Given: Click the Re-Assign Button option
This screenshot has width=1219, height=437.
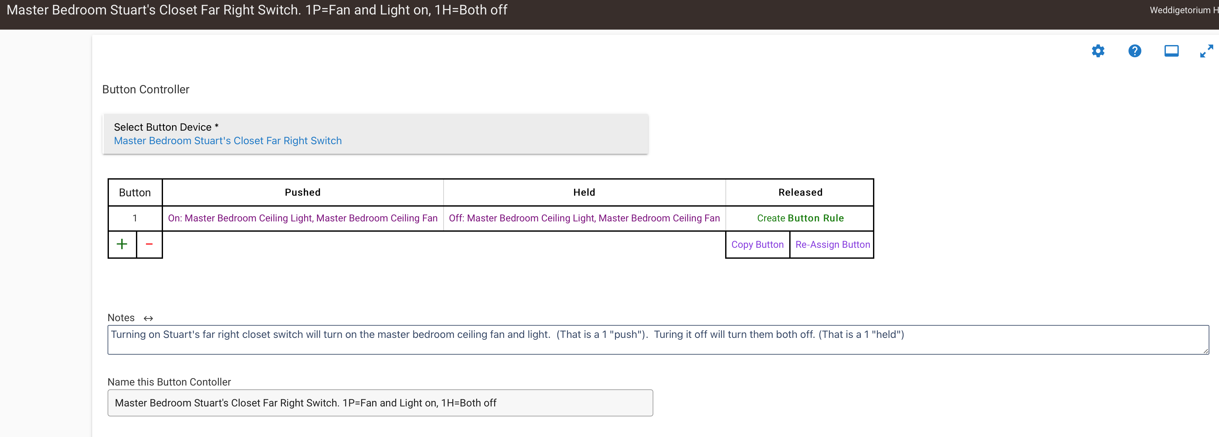Looking at the screenshot, I should [832, 245].
